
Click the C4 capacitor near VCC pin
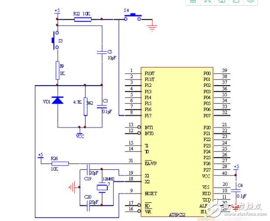(x=236, y=190)
